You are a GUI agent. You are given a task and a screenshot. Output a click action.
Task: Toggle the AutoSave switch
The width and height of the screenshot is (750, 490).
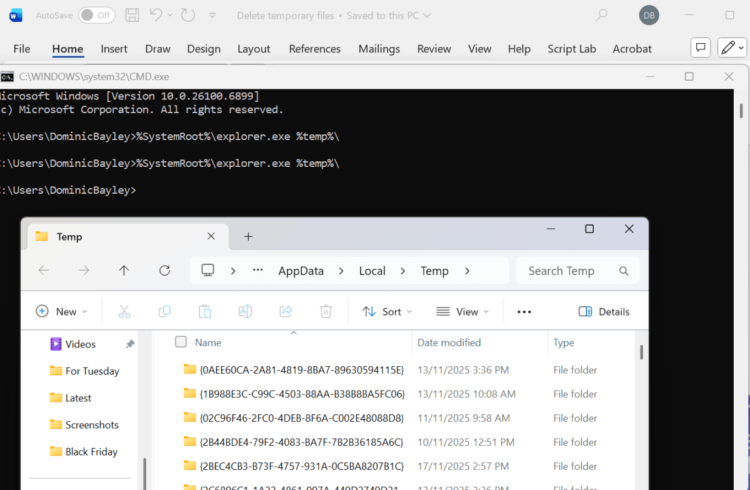[x=96, y=16]
